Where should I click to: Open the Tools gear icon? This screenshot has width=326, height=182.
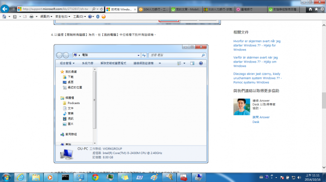click(x=322, y=9)
